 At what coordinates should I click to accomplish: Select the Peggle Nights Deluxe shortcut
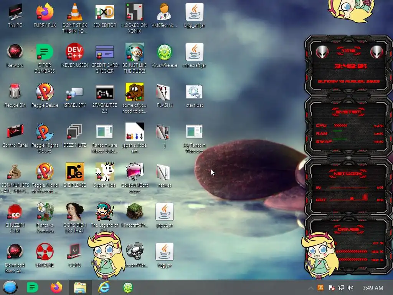click(x=45, y=131)
